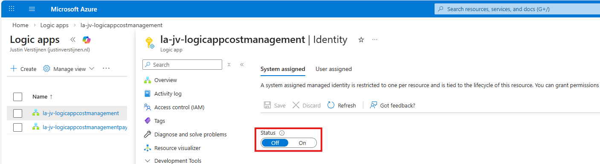Open the la-jv-logicappcostmanagementpay logic app
The width and height of the screenshot is (600, 164).
(x=85, y=127)
